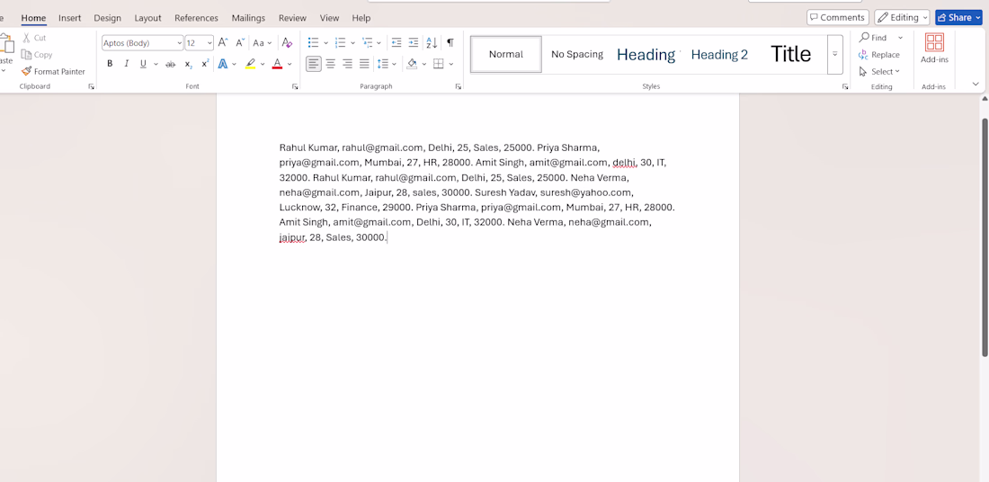Open Select dropdown in Editing group
The image size is (989, 482).
(880, 71)
